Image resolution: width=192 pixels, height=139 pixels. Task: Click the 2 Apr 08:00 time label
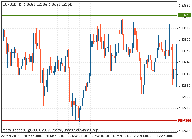[x=143, y=136]
